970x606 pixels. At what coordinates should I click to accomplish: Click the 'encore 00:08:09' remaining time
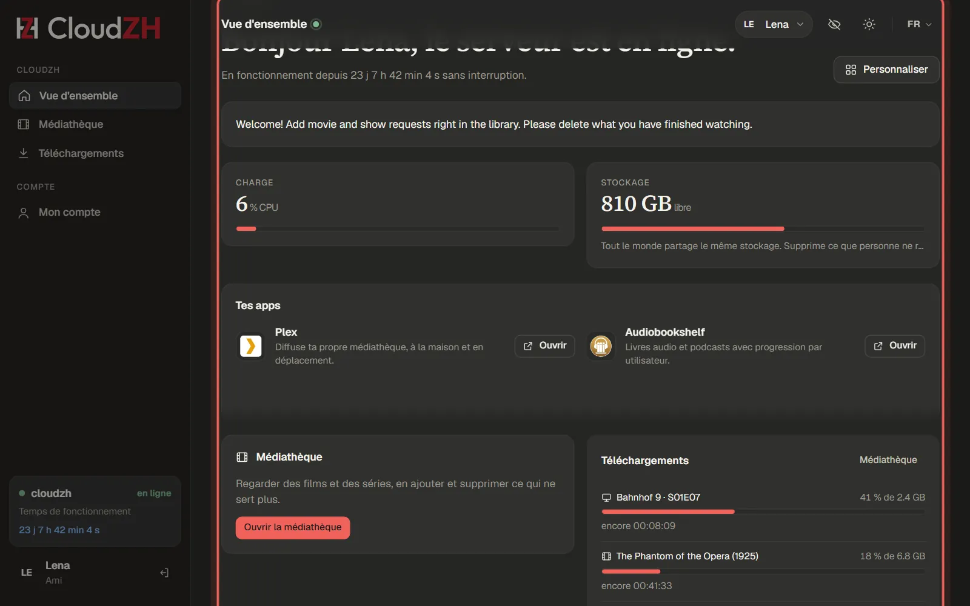(638, 526)
